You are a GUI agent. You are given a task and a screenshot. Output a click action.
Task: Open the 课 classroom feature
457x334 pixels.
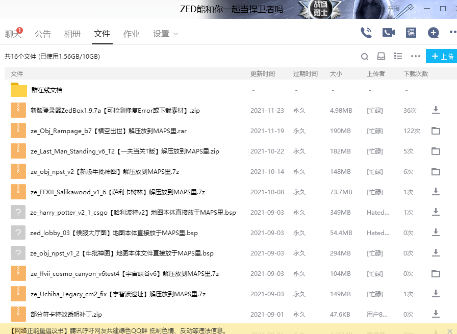[x=411, y=33]
